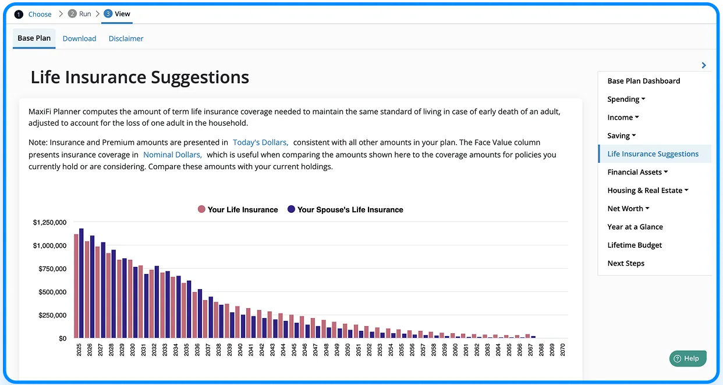Image resolution: width=723 pixels, height=385 pixels.
Task: Open the Help chat button
Action: tap(687, 358)
